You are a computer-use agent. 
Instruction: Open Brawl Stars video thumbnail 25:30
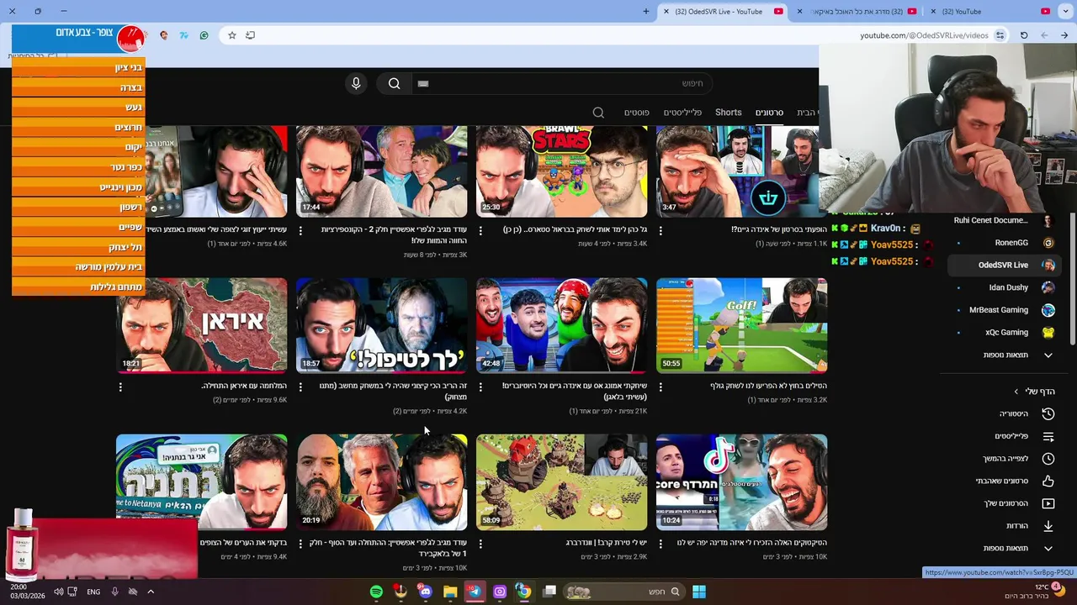[x=561, y=171]
